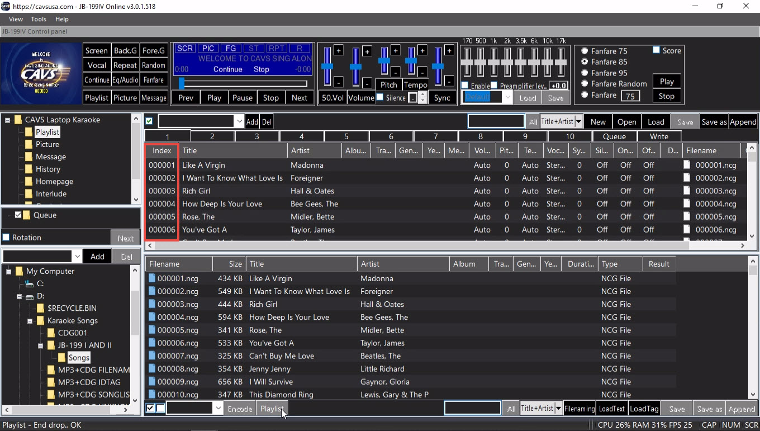This screenshot has width=760, height=431.
Task: Open the equalizer Default preset dropdown
Action: click(x=507, y=97)
